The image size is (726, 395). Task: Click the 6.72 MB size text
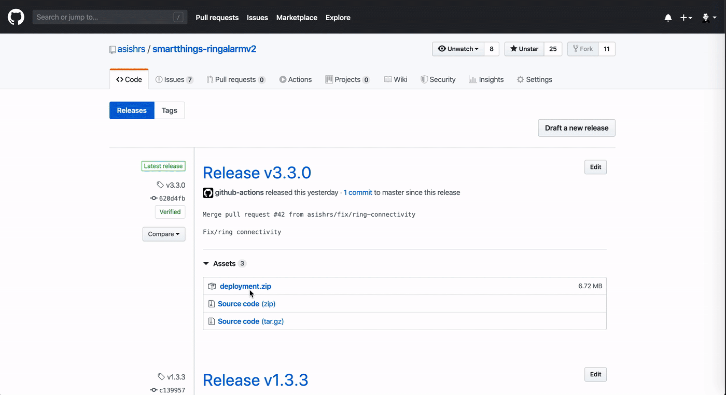point(590,286)
